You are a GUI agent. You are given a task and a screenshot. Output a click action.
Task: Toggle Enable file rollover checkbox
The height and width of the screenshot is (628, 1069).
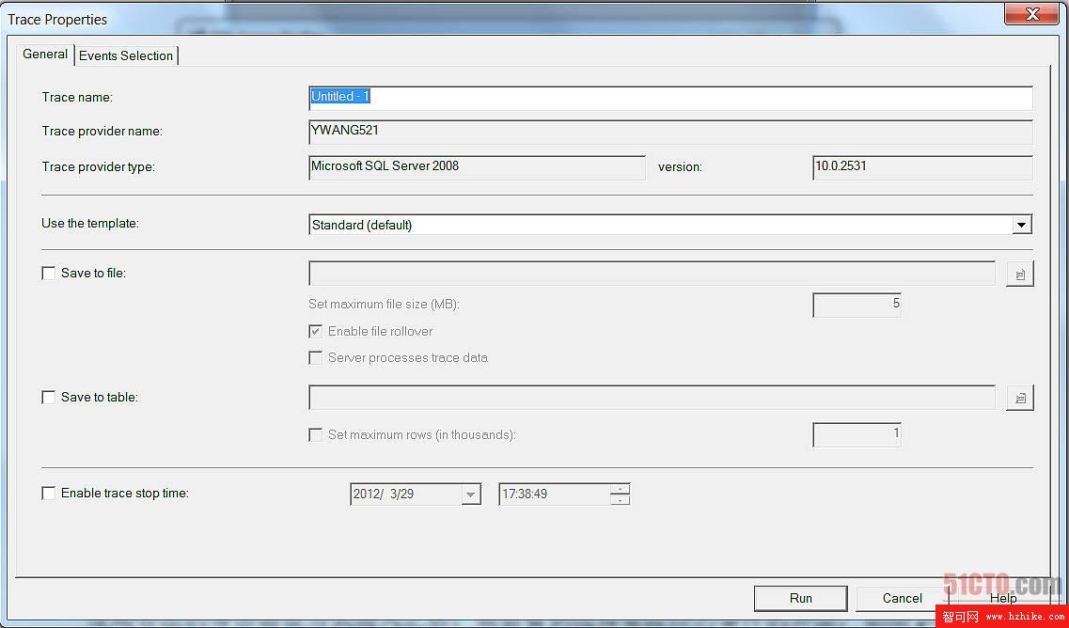coord(315,331)
